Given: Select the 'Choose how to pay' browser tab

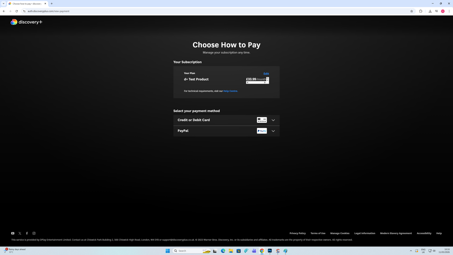Looking at the screenshot, I should click(x=27, y=3).
